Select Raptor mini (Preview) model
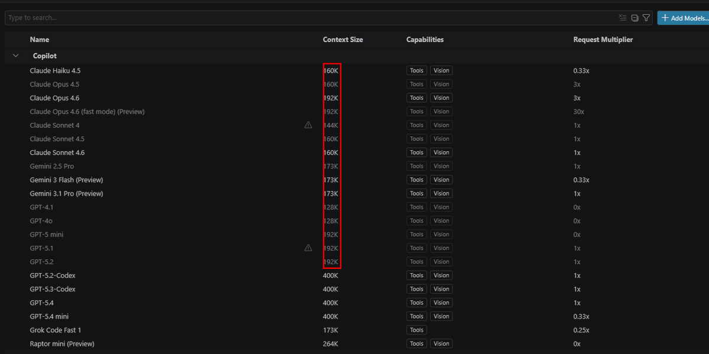Viewport: 709px width, 354px height. [x=62, y=343]
